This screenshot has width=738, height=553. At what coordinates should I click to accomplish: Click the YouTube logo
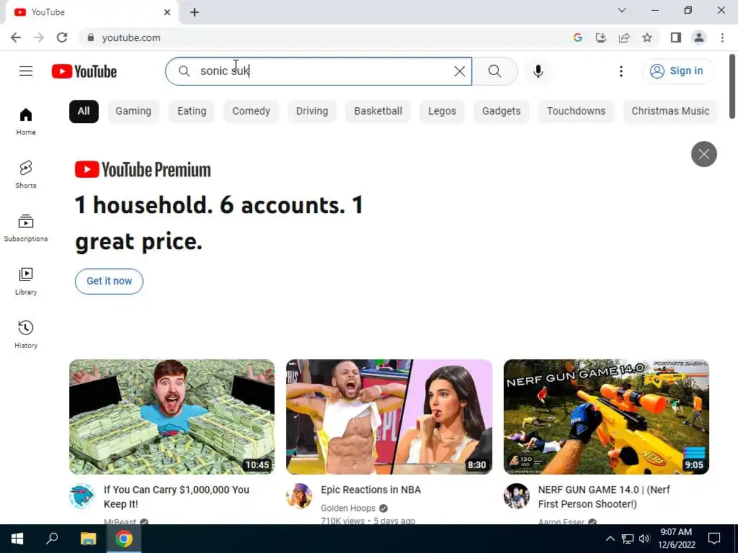point(84,71)
